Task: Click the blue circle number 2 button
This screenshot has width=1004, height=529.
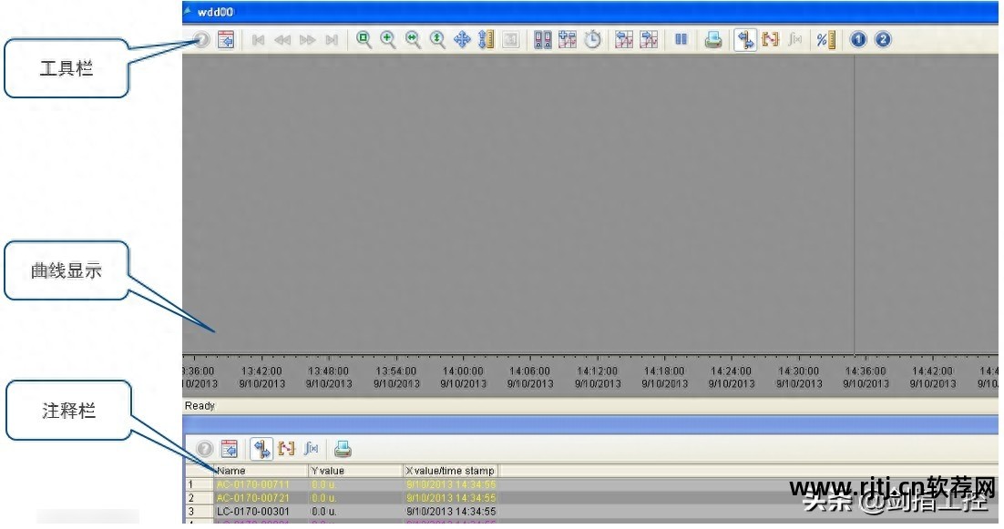Action: [x=882, y=40]
